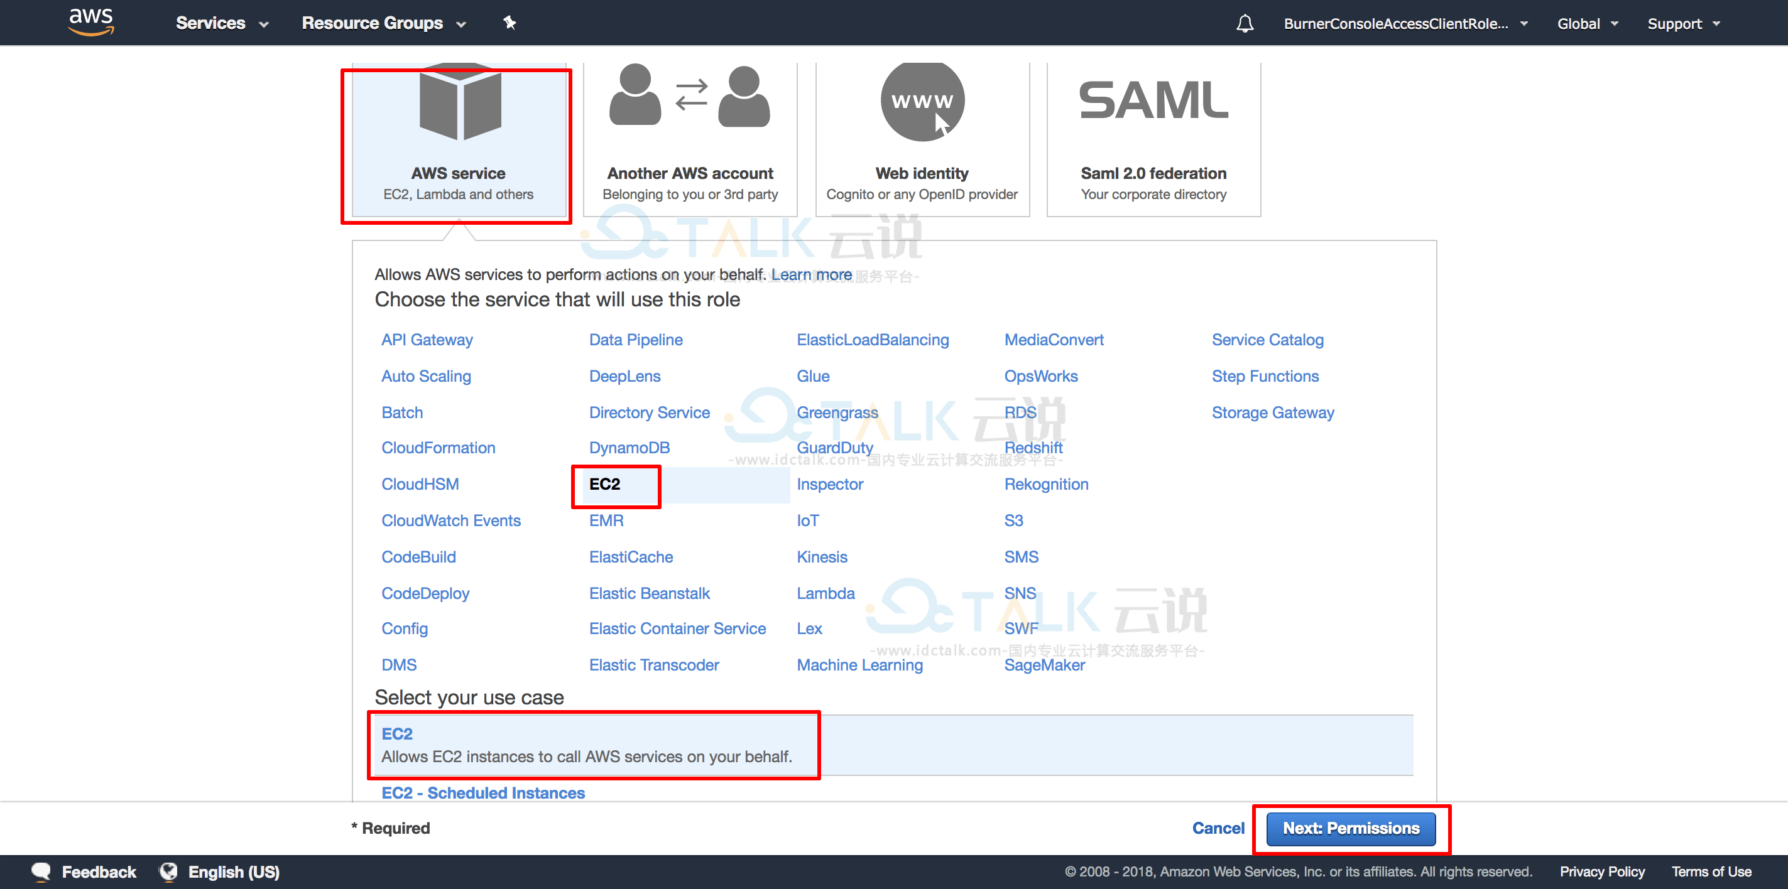
Task: Choose EMR service
Action: click(606, 520)
